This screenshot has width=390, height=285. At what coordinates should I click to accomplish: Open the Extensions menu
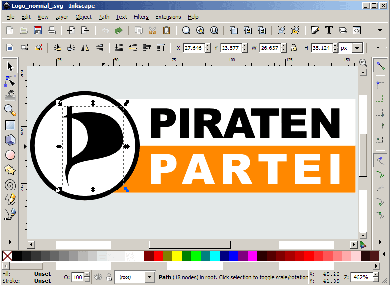click(x=168, y=17)
